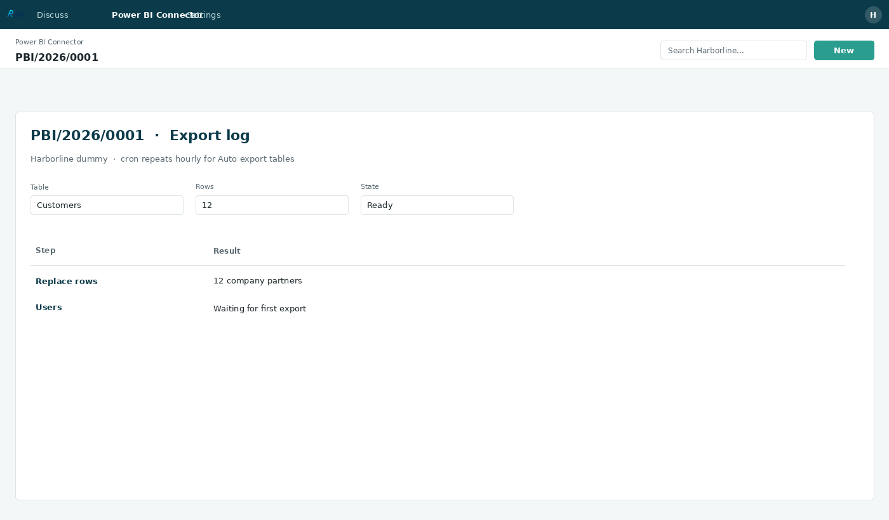
Task: Click the Search Harborline field
Action: click(733, 50)
